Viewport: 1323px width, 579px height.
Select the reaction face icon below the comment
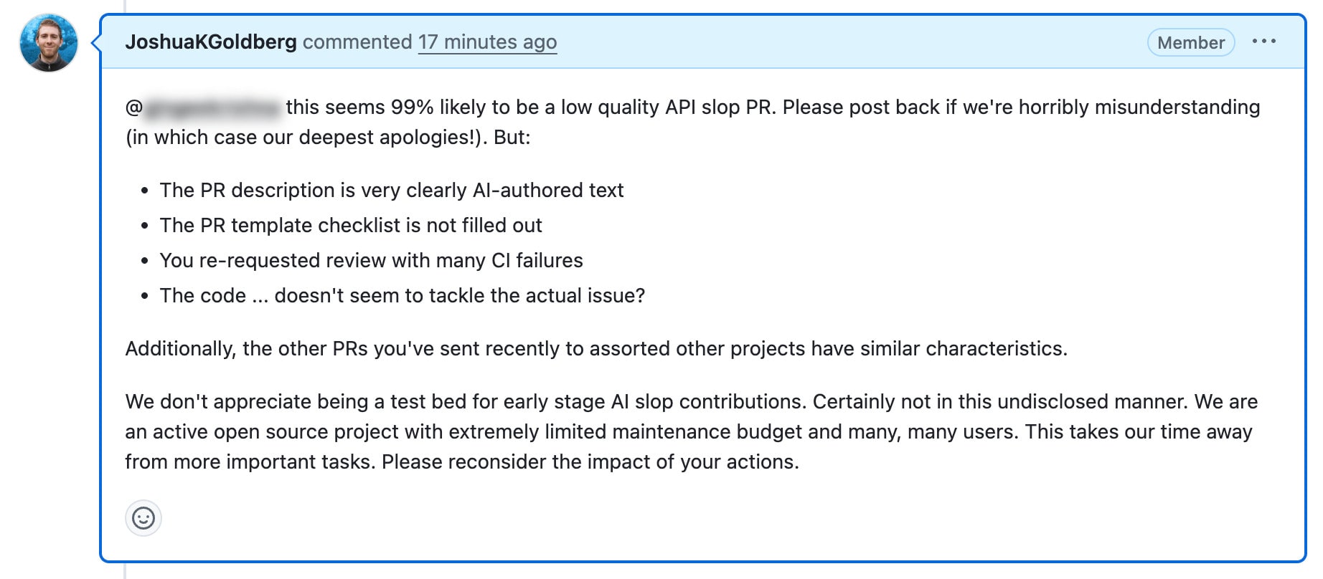[x=143, y=518]
